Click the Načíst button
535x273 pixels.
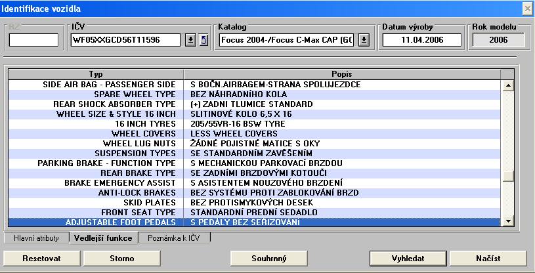(x=488, y=258)
